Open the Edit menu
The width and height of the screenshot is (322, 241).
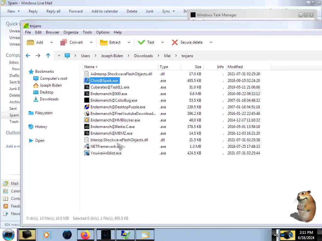coord(38,32)
